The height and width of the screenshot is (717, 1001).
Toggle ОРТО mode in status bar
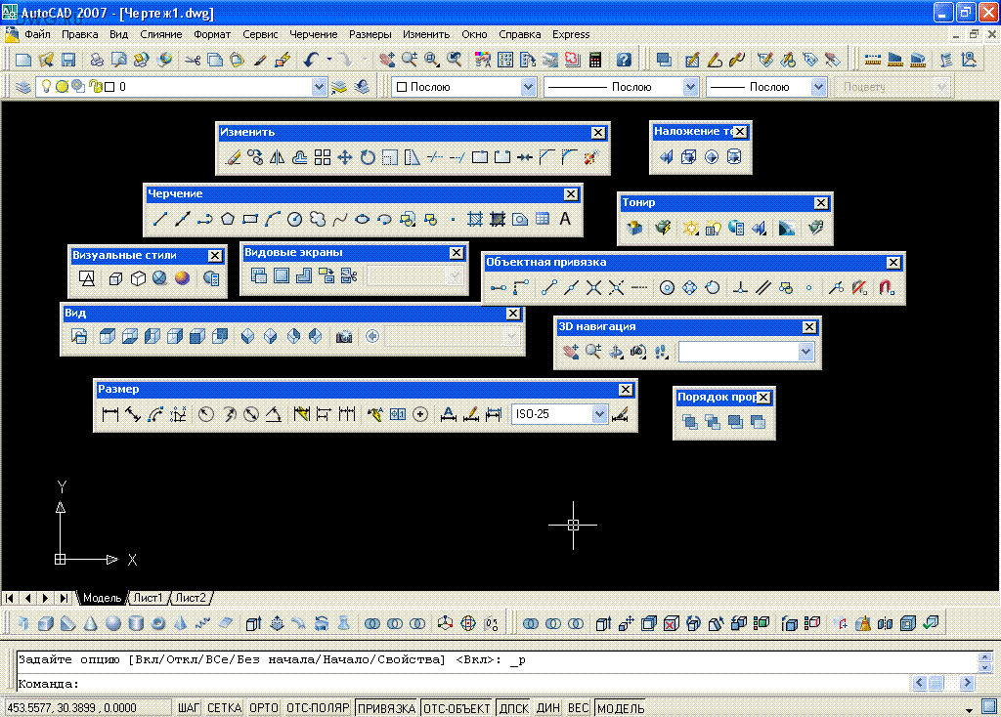pos(264,707)
